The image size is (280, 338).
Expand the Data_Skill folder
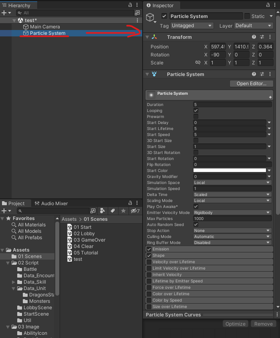tap(13, 282)
